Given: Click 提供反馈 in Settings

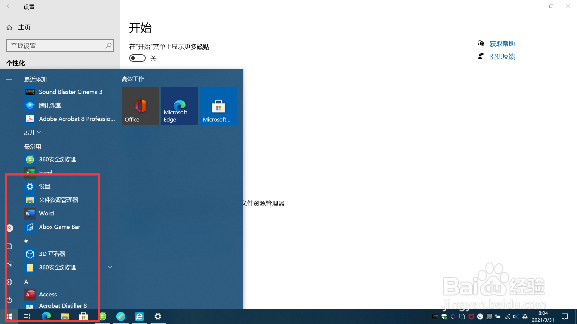Looking at the screenshot, I should tap(502, 56).
